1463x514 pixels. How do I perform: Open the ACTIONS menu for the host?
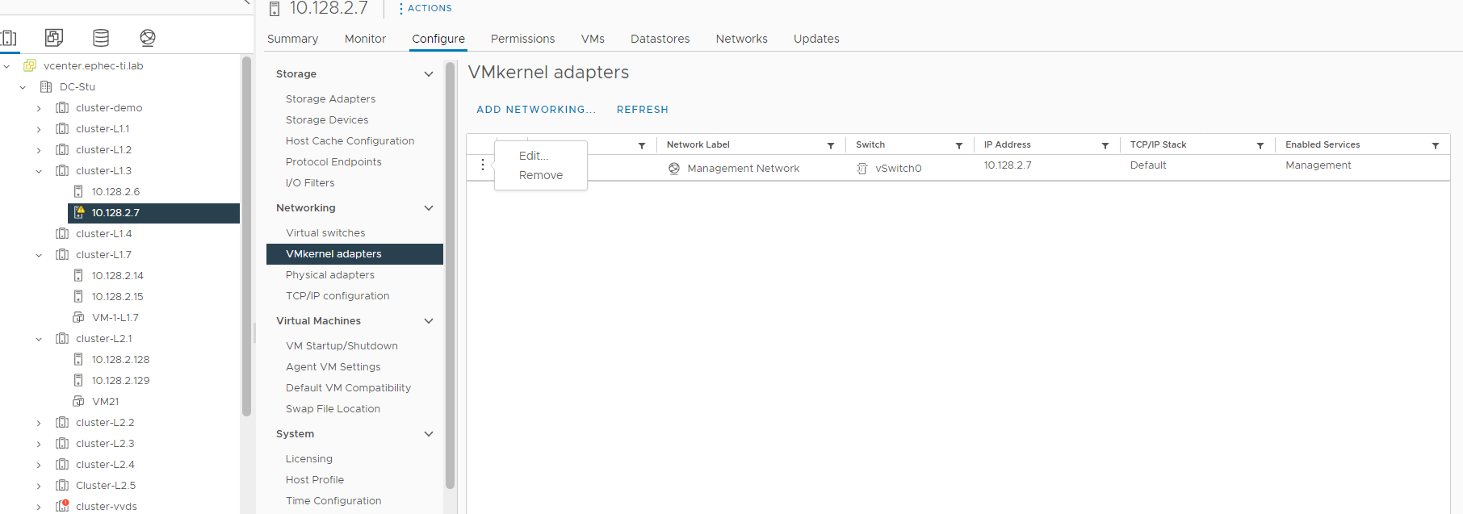coord(425,8)
